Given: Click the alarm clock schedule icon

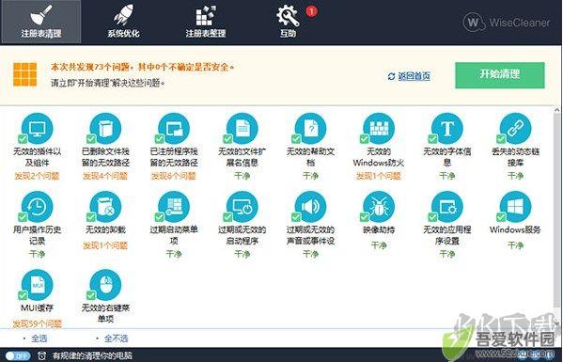Looking at the screenshot, I should point(41,356).
